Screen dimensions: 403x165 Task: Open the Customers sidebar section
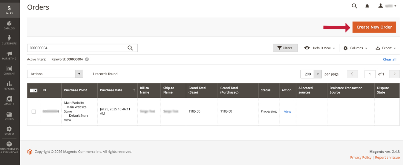pyautogui.click(x=9, y=40)
